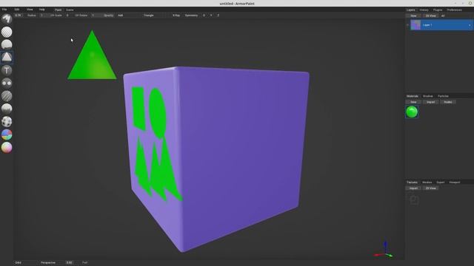Viewport: 474px width, 266px height.
Task: Switch to the Preferences tab
Action: click(454, 10)
